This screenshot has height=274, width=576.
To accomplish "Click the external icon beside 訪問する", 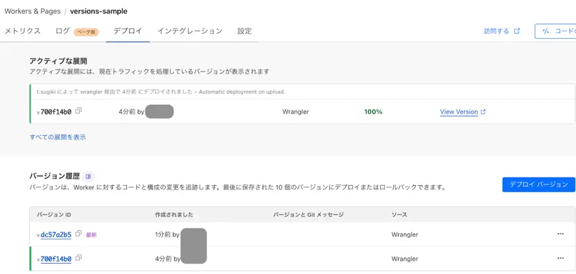I will (517, 31).
